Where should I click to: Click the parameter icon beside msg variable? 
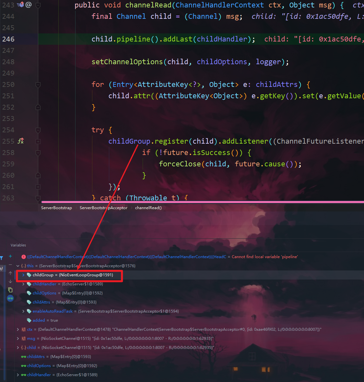tap(24, 339)
